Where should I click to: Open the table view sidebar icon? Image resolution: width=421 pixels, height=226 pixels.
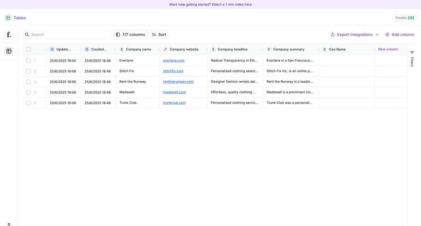point(8,51)
